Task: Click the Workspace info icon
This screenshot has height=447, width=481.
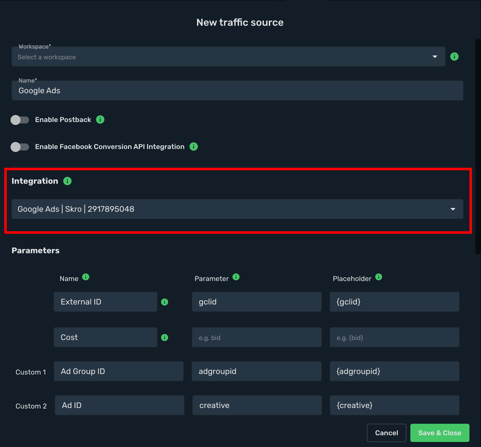Action: 454,56
